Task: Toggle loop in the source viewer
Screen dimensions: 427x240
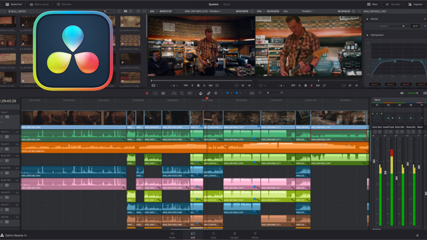Action: (217, 85)
